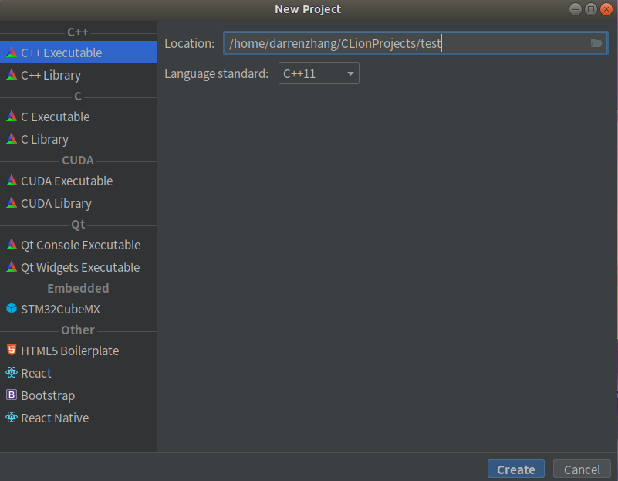This screenshot has height=481, width=618.
Task: Open folder browser for Location
Action: pyautogui.click(x=596, y=43)
